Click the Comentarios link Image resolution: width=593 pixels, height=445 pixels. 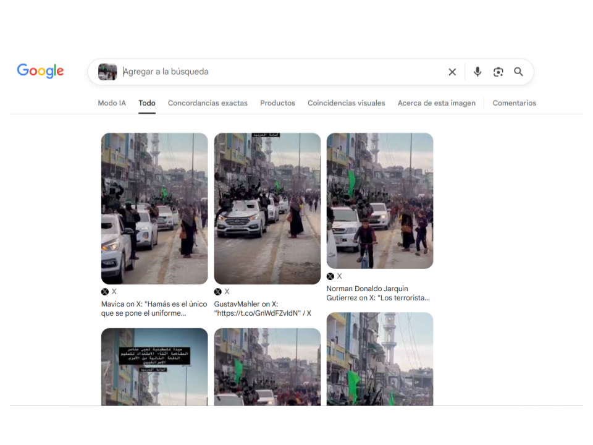[x=514, y=103]
